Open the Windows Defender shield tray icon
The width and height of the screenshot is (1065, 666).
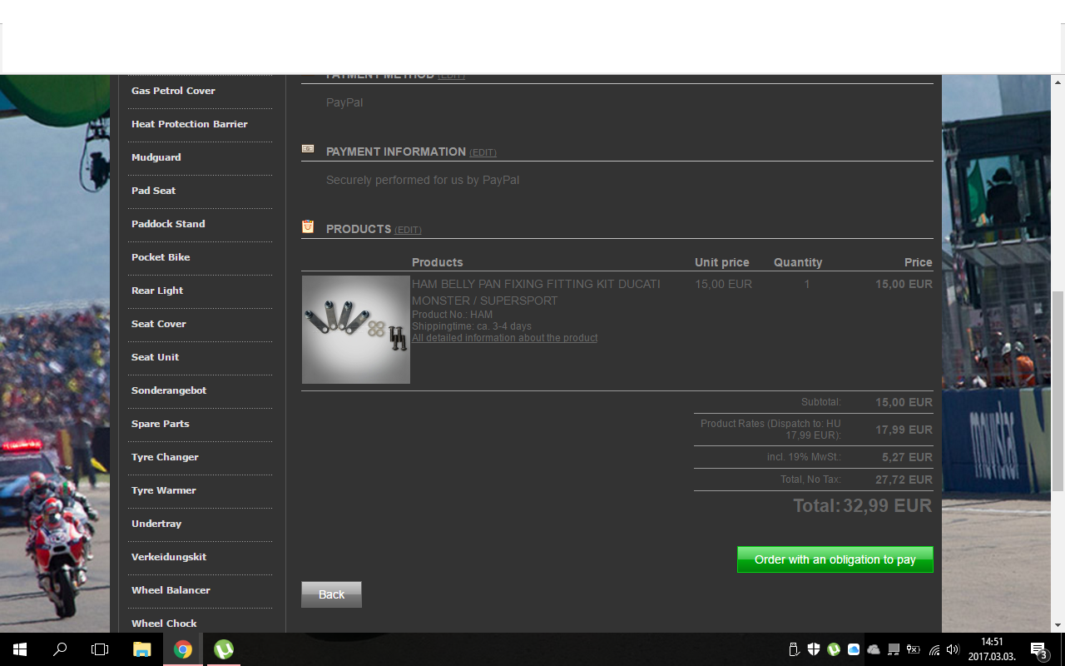[x=814, y=649]
